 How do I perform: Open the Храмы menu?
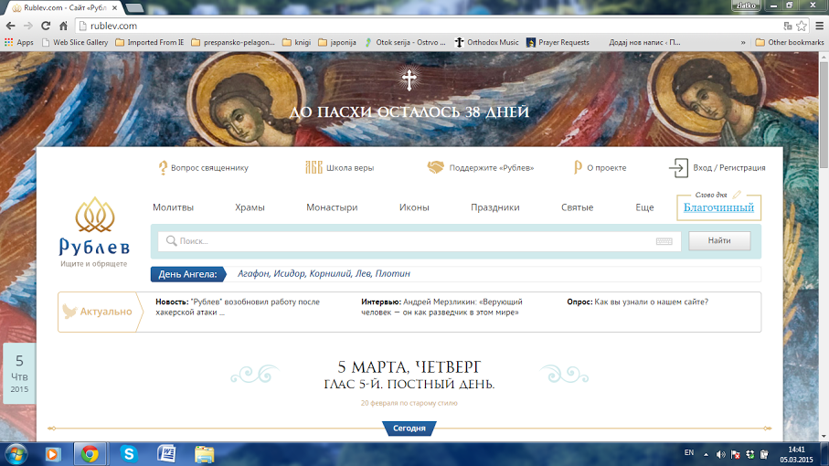click(250, 207)
